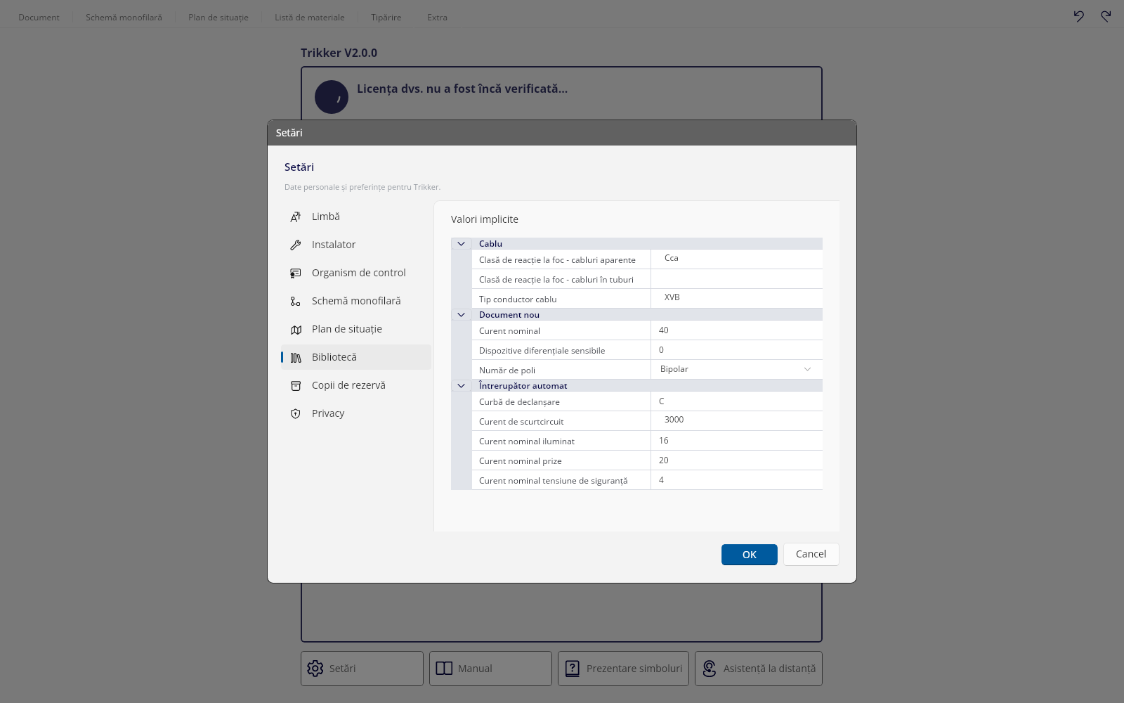This screenshot has width=1124, height=703.
Task: Edit the Tip conductor cablu XVB value
Action: [736, 298]
